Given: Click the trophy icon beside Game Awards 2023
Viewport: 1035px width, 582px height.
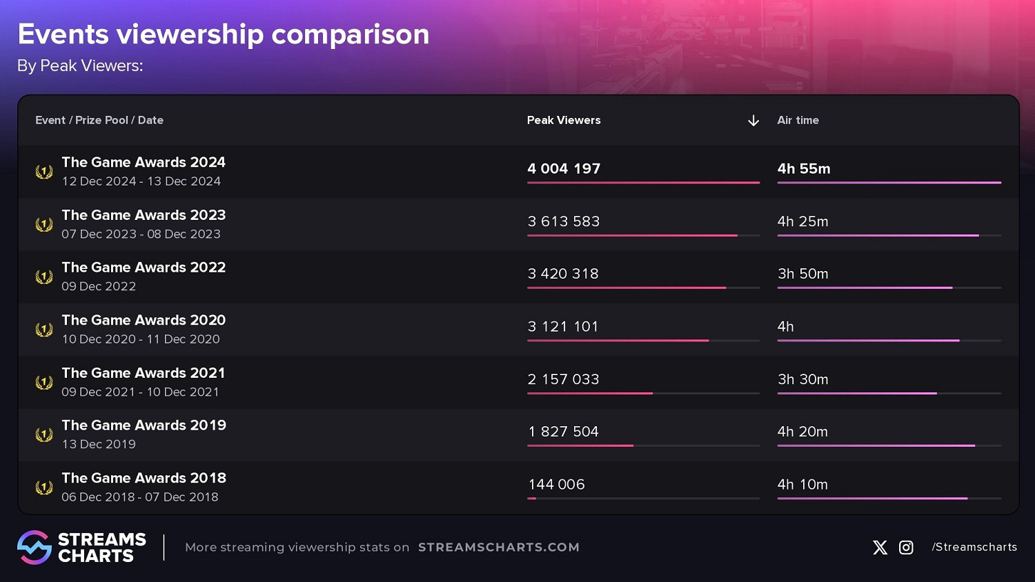Looking at the screenshot, I should tap(44, 225).
